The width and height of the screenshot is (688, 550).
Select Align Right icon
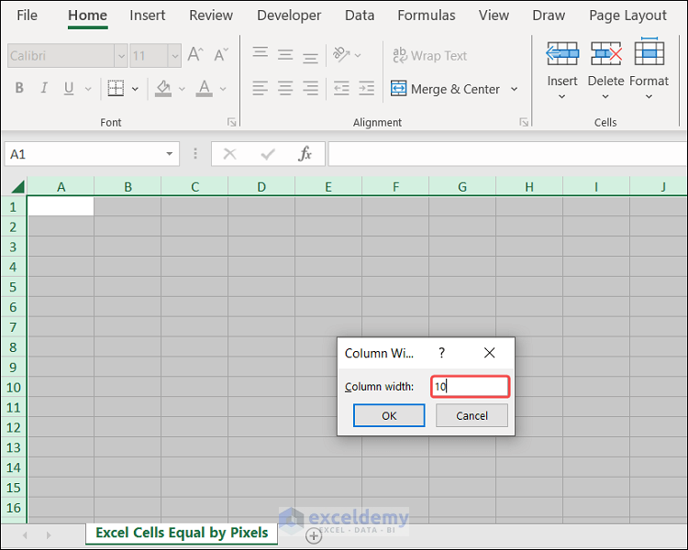point(310,88)
